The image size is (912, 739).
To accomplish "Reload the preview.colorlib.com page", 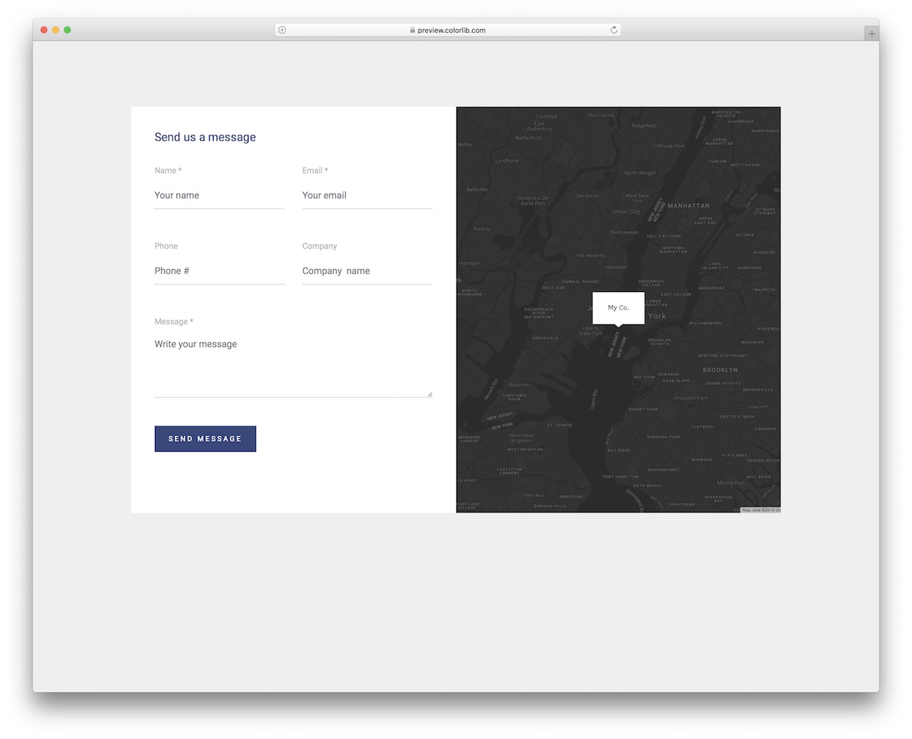I will pos(613,30).
